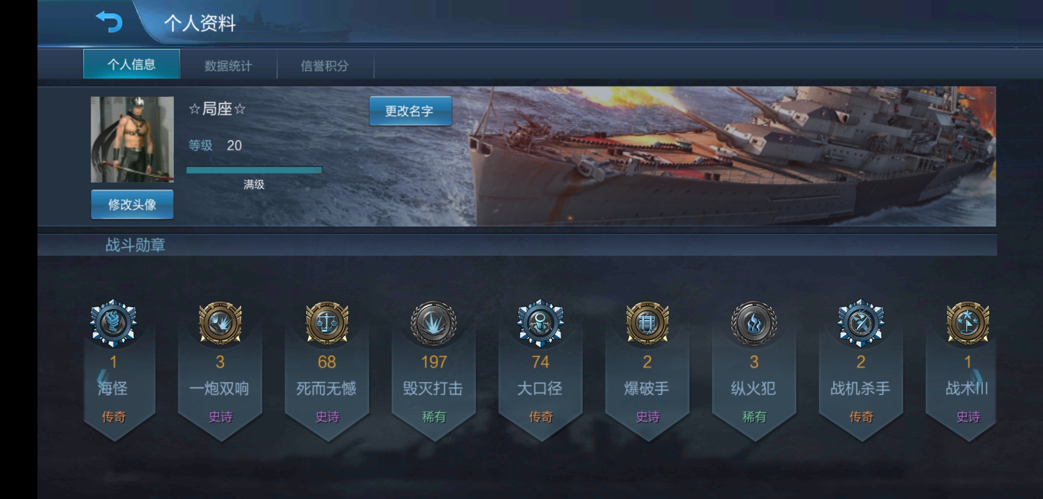Tap the 战术III star medal icon
1043x499 pixels.
(968, 323)
